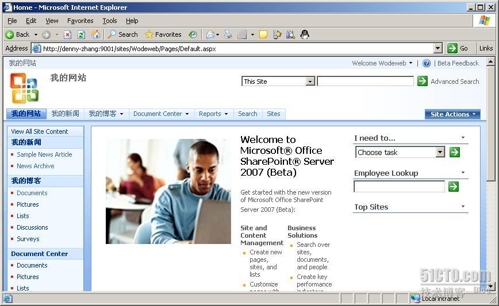Open the This Site search scope dropdown
The width and height of the screenshot is (499, 306).
pos(310,82)
